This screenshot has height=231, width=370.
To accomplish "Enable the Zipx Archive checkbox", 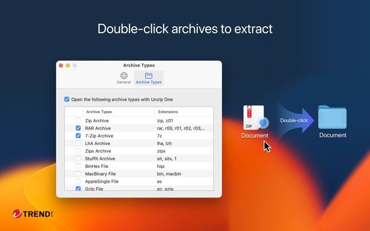I will [78, 151].
